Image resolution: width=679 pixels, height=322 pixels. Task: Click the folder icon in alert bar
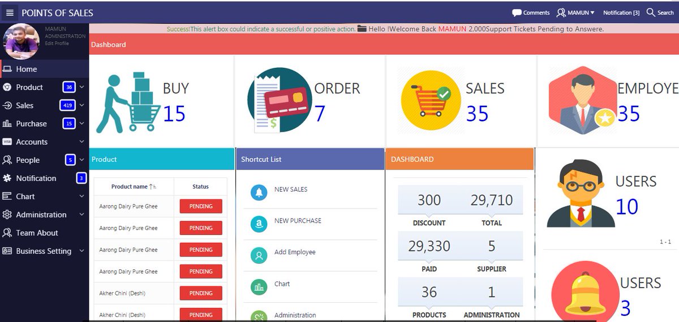(x=362, y=29)
